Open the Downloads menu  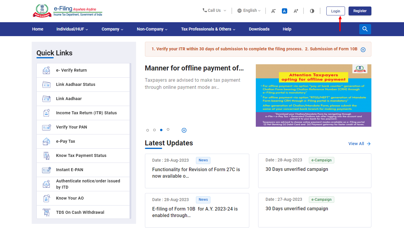tap(259, 29)
